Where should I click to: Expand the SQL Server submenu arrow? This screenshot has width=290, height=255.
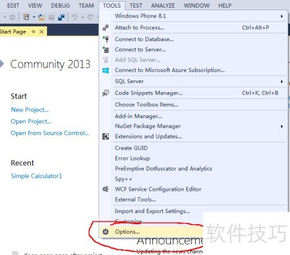pos(282,82)
